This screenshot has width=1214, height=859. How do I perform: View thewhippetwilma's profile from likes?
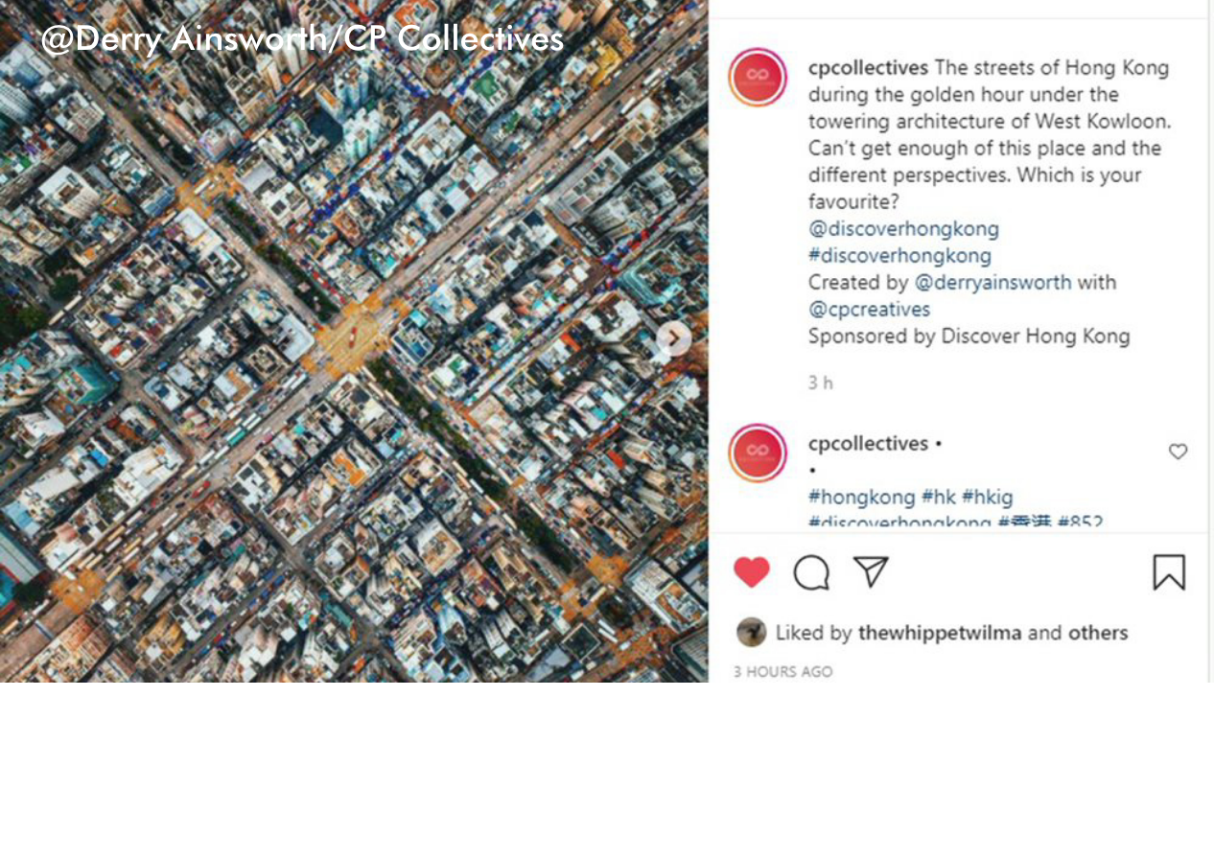click(940, 633)
